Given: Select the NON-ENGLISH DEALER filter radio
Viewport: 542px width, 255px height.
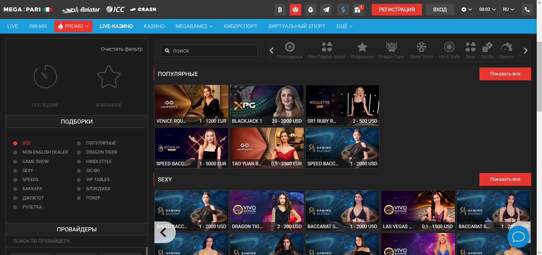Looking at the screenshot, I should pos(15,152).
